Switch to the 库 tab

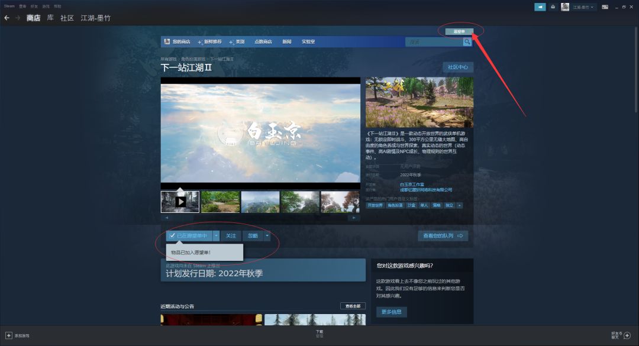click(50, 18)
